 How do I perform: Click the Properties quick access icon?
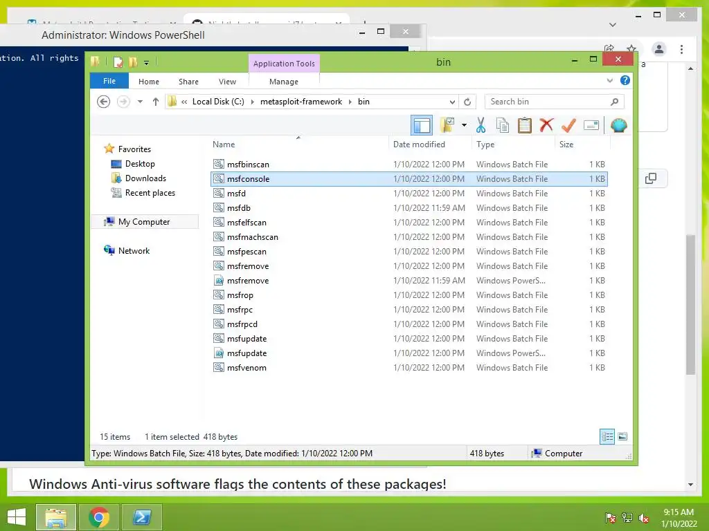tap(118, 62)
